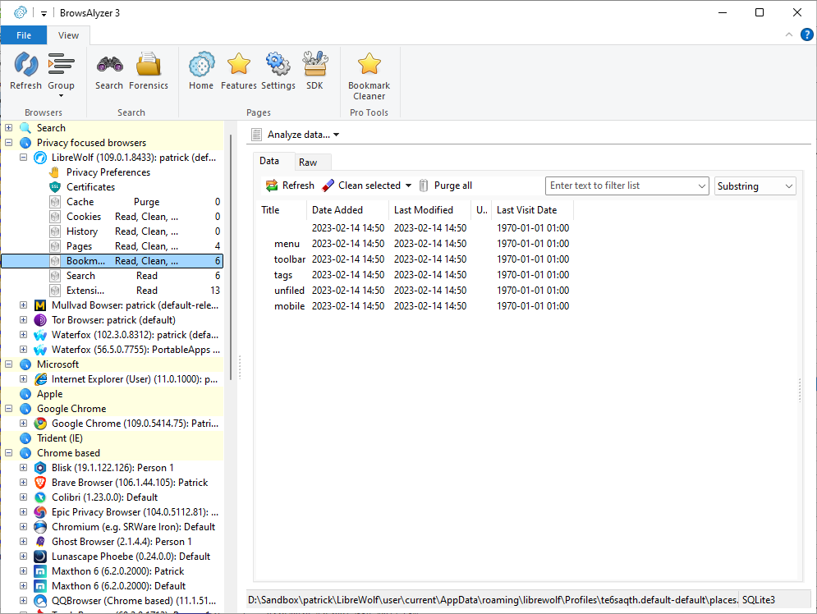Expand the Tor Browser node

tap(24, 320)
